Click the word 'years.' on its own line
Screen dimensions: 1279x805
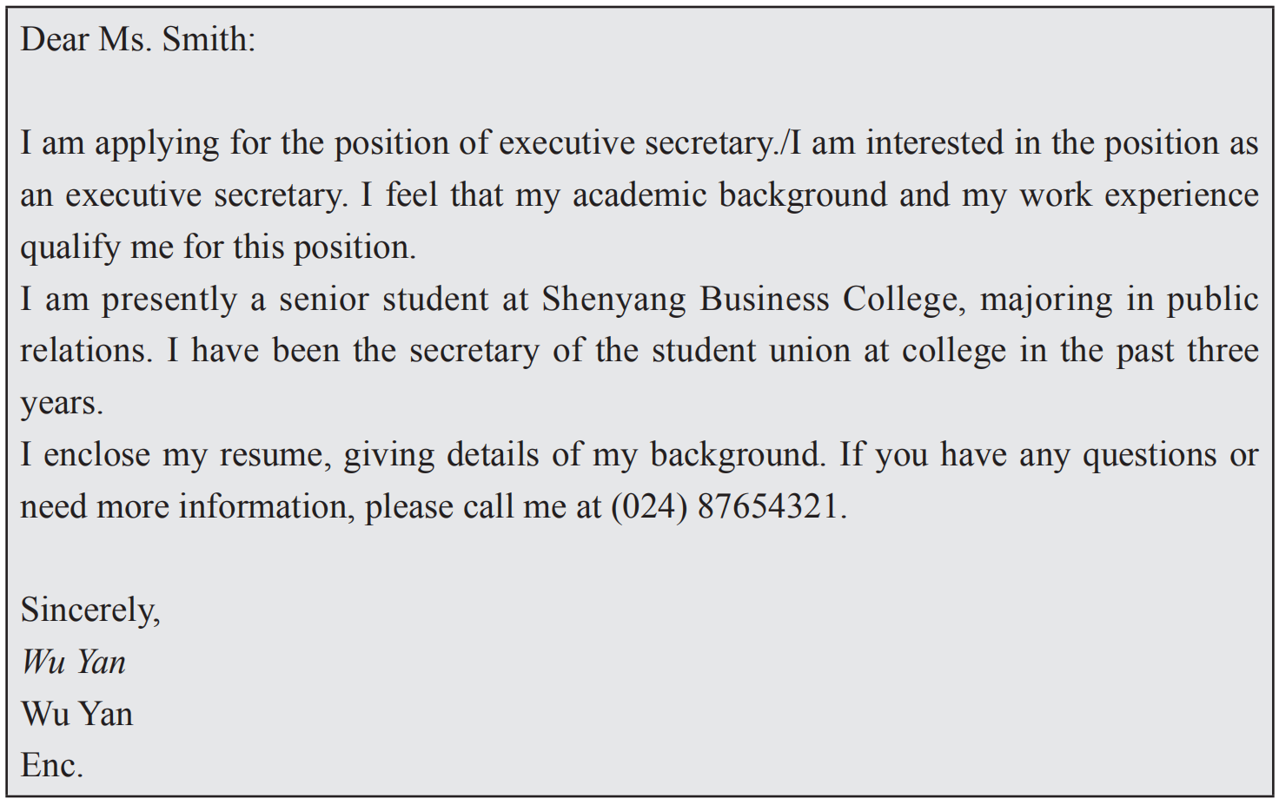tap(62, 403)
